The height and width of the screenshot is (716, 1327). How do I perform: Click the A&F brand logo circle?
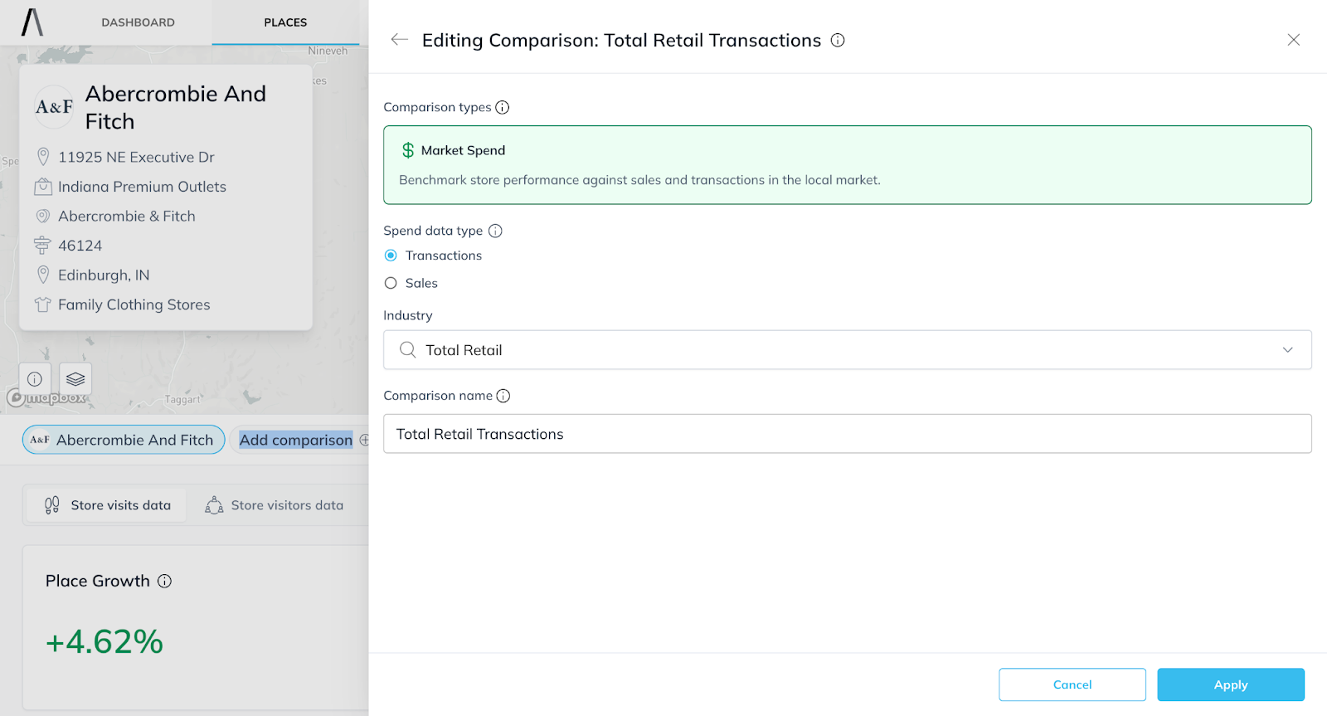coord(54,107)
